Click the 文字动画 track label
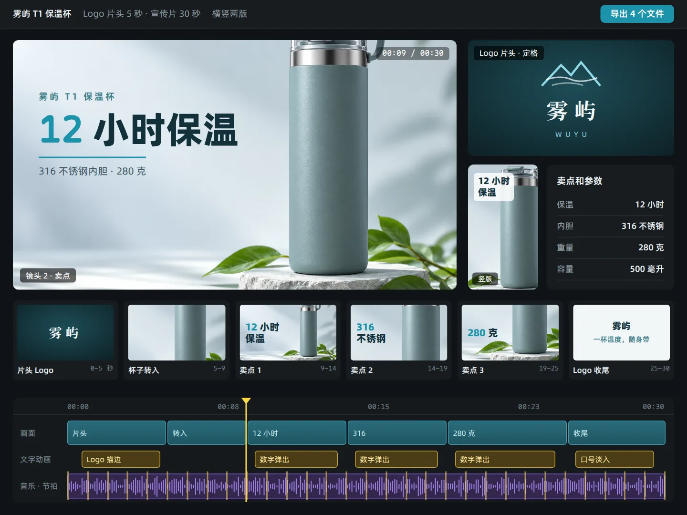Screen dimensions: 687x515 35,459
